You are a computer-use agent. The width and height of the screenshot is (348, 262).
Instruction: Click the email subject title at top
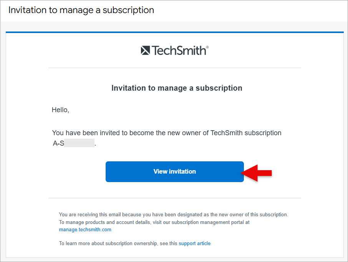(81, 10)
